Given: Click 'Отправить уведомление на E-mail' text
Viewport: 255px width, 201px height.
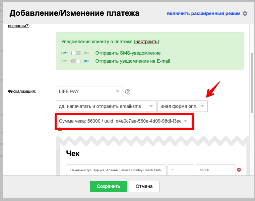Looking at the screenshot, I should coord(133,61).
